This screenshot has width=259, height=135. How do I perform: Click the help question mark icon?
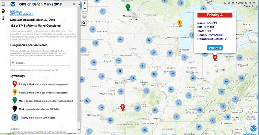click(x=3, y=11)
